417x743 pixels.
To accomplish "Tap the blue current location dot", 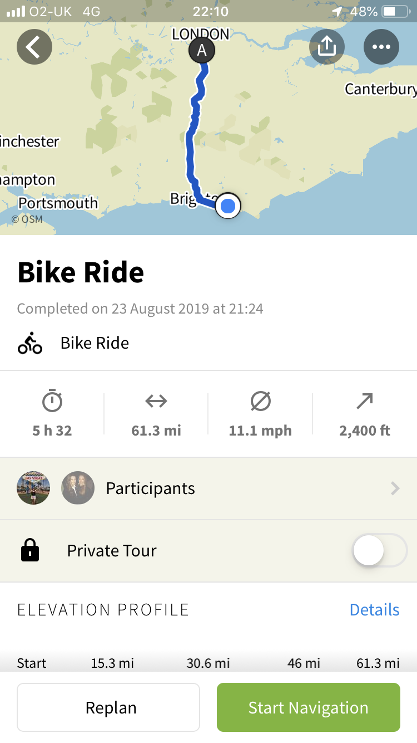I will (x=228, y=206).
